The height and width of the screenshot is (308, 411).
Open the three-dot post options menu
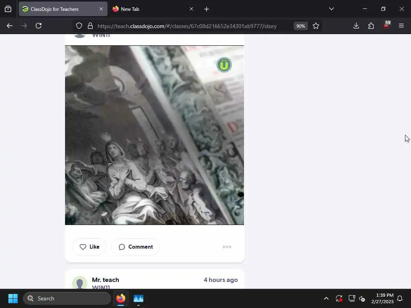click(227, 247)
